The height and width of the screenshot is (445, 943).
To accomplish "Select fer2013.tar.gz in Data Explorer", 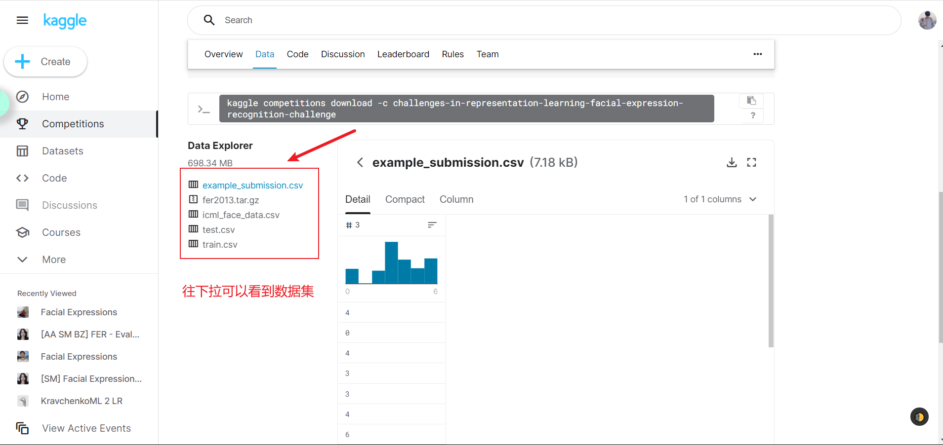I will 231,200.
